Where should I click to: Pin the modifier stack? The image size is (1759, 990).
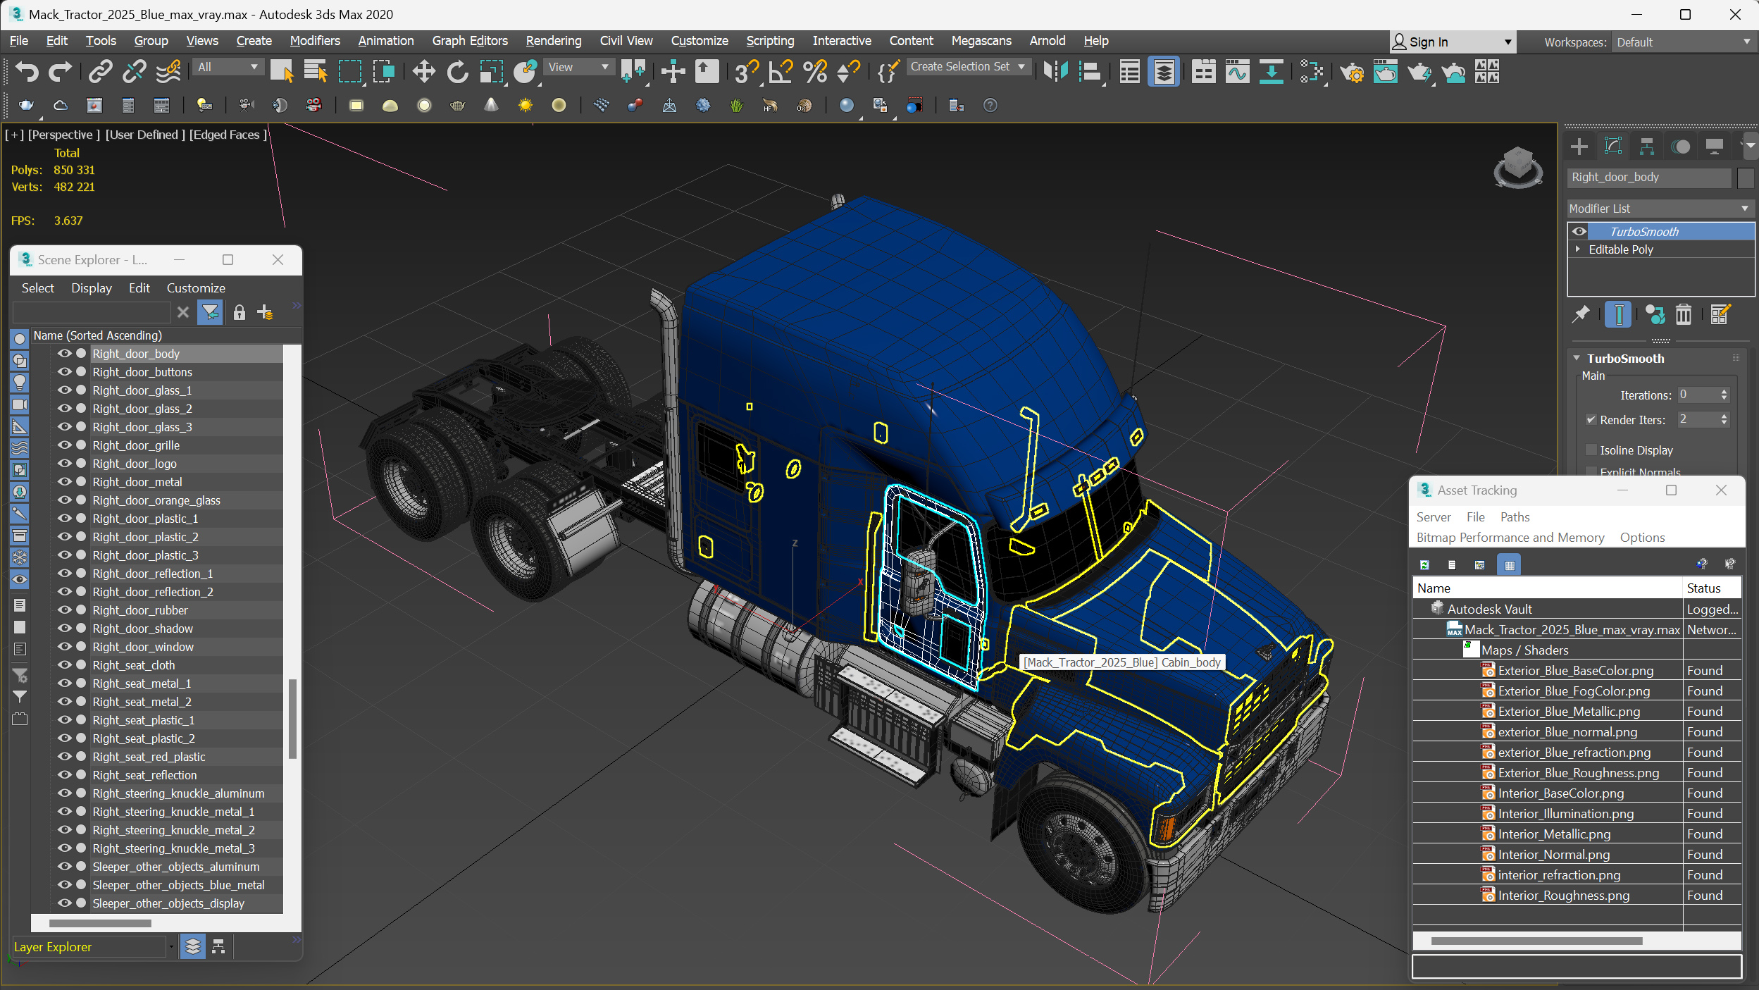point(1581,314)
